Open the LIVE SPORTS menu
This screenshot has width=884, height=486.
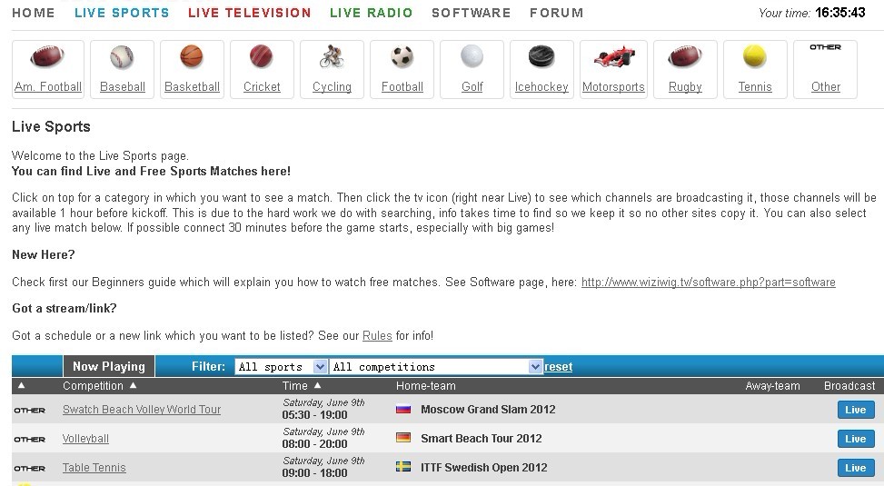122,13
